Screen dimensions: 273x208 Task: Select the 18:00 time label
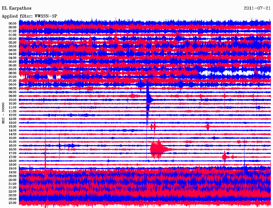pos(13,161)
